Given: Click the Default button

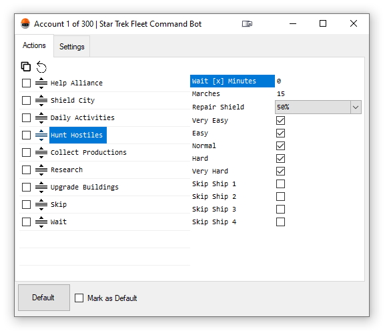Looking at the screenshot, I should [44, 298].
